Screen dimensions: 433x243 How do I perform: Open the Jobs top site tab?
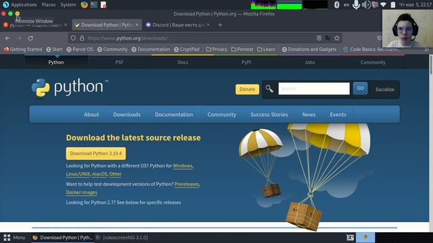(310, 62)
